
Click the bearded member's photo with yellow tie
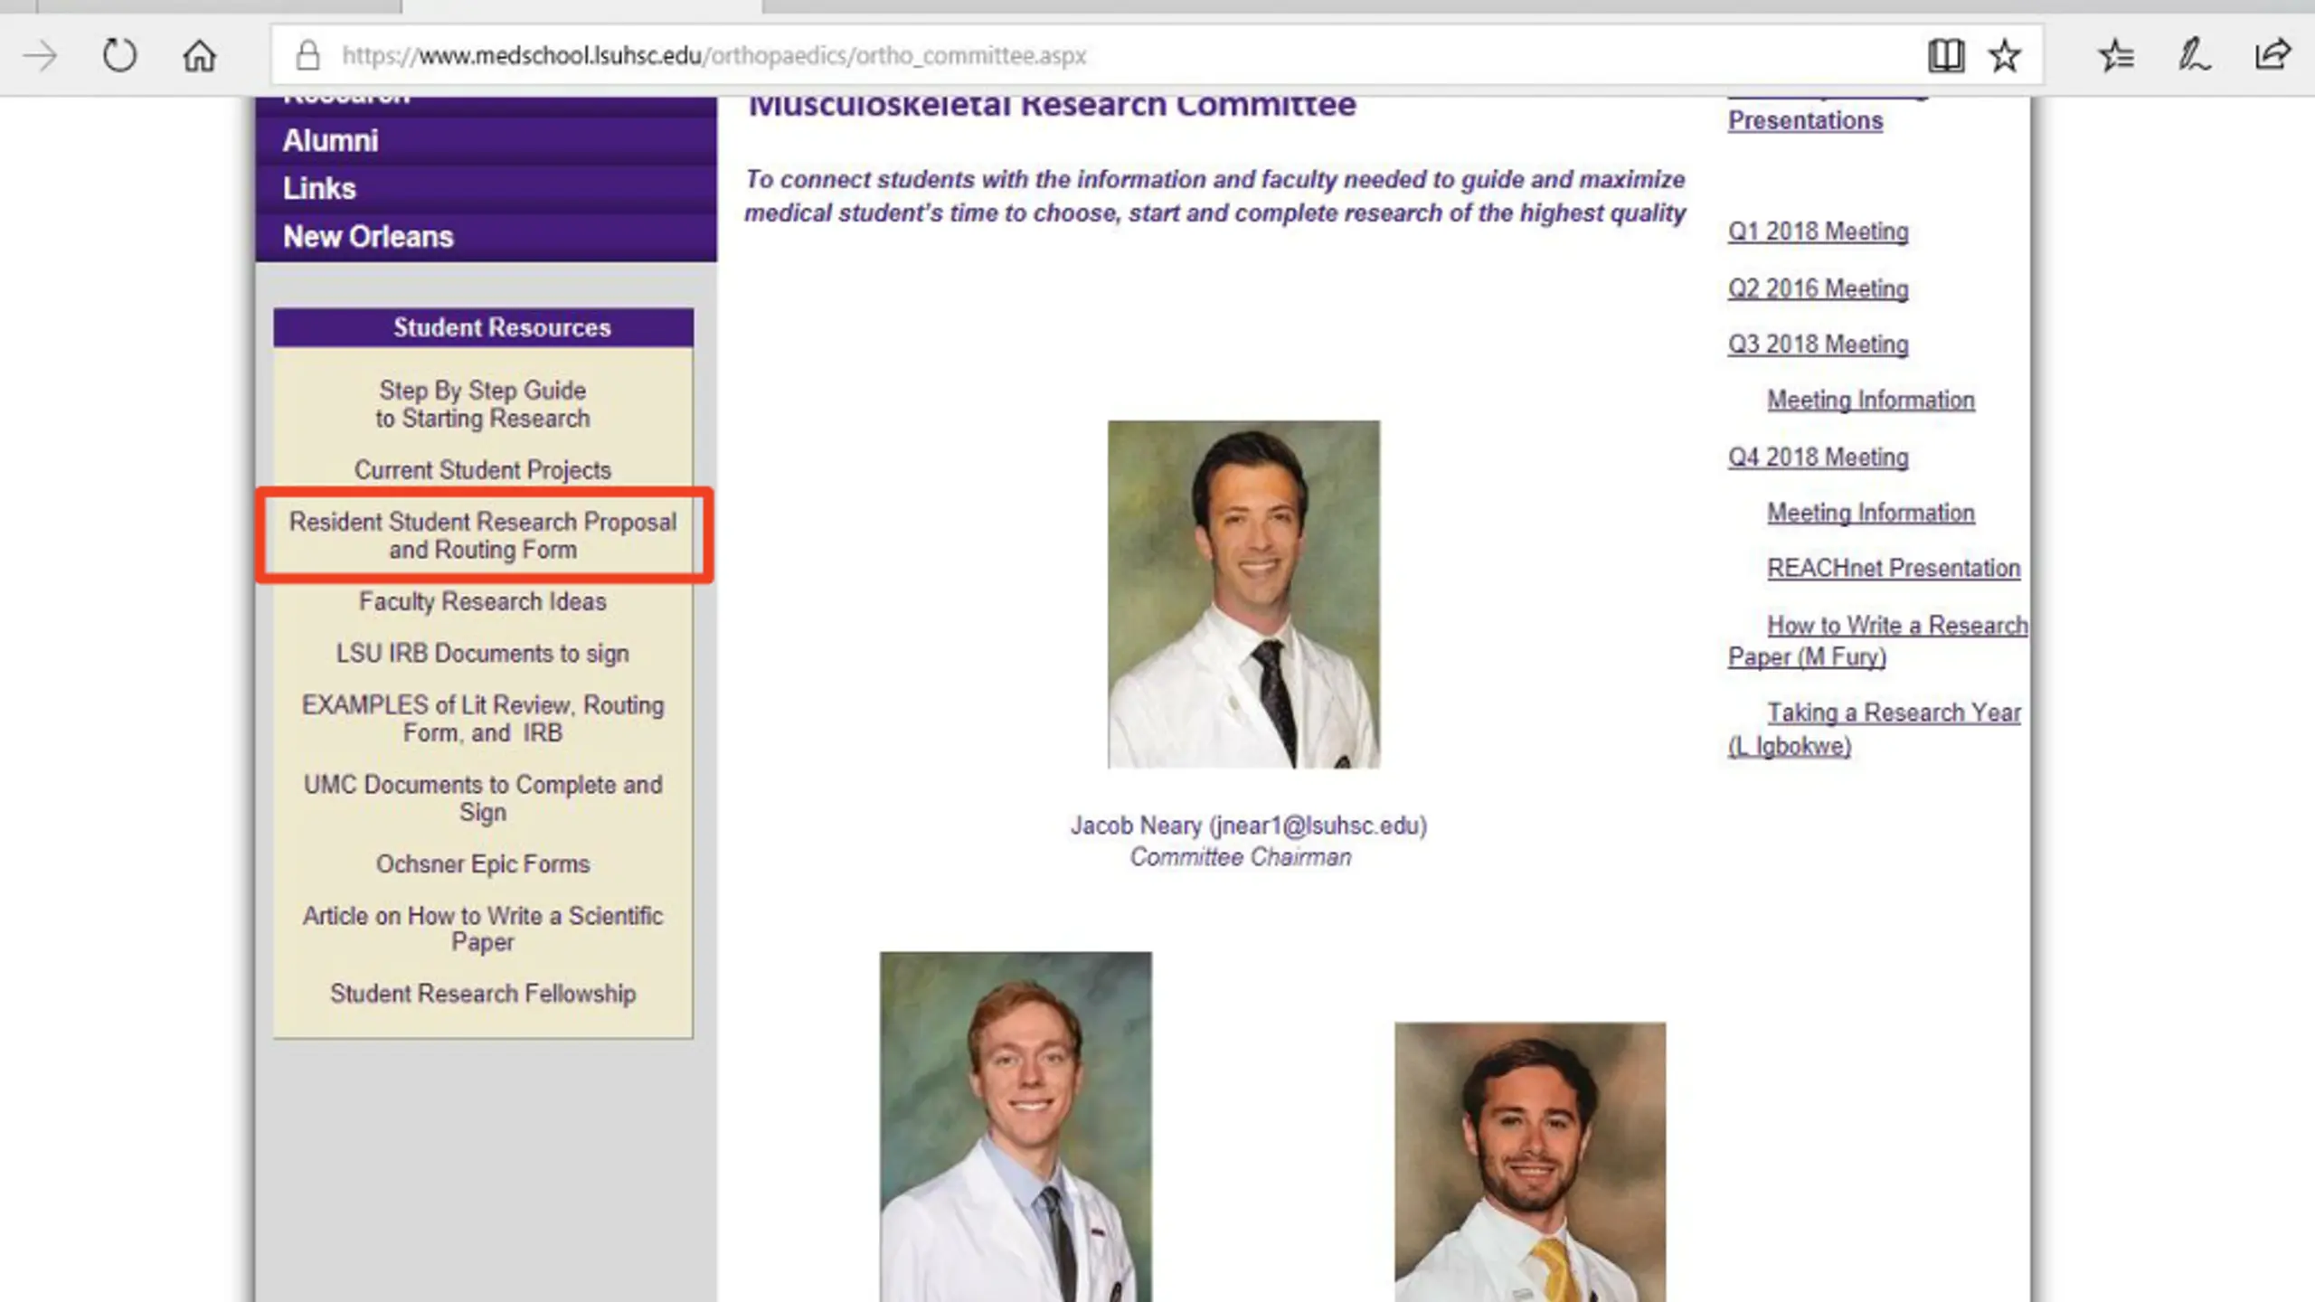coord(1530,1162)
